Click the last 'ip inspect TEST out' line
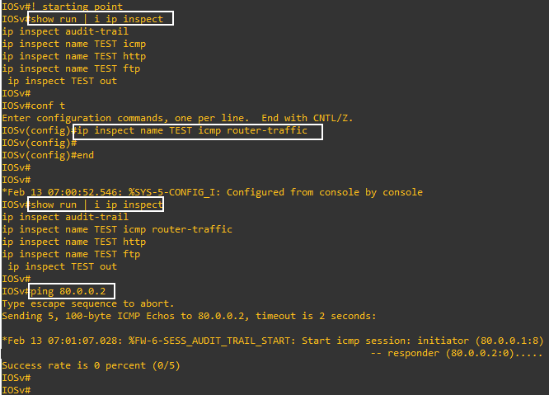 [63, 266]
